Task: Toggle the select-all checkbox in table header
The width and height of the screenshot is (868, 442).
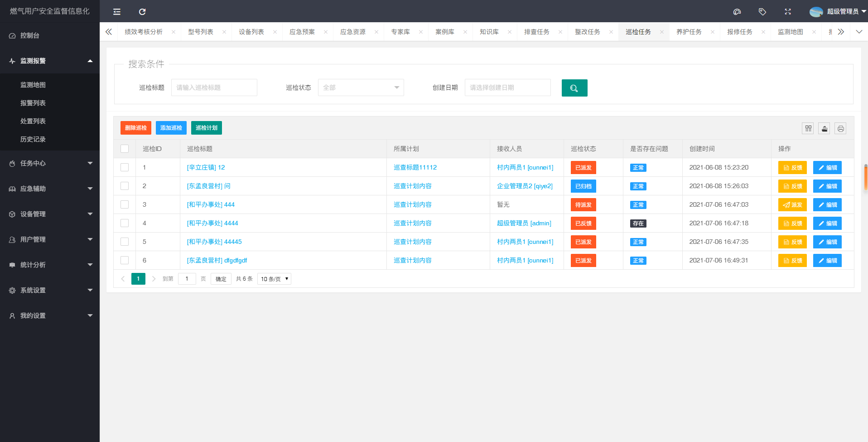Action: click(x=125, y=149)
